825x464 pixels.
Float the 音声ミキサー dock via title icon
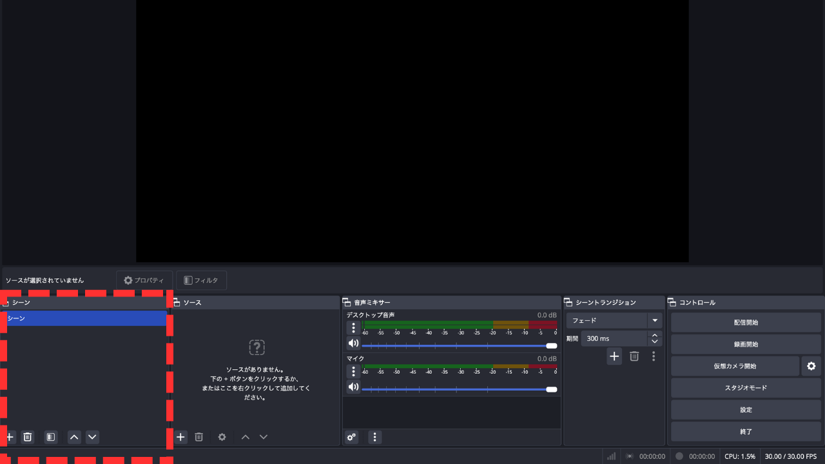pos(347,302)
